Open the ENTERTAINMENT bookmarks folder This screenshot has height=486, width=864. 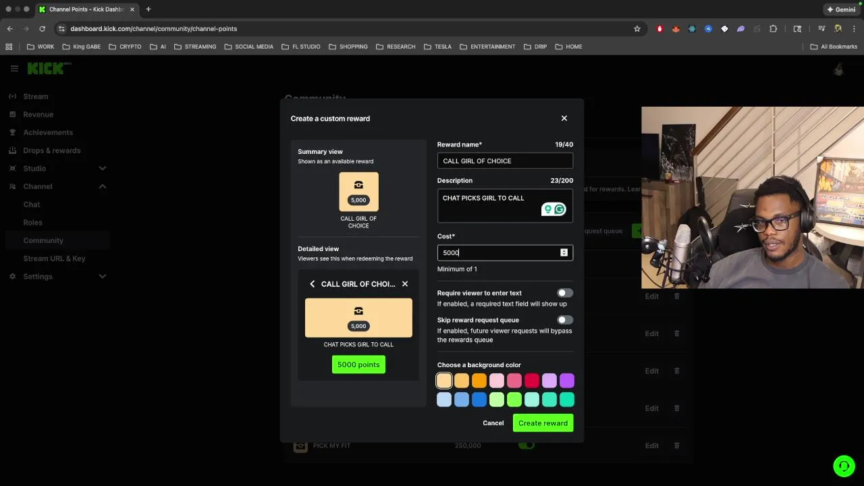pos(487,47)
